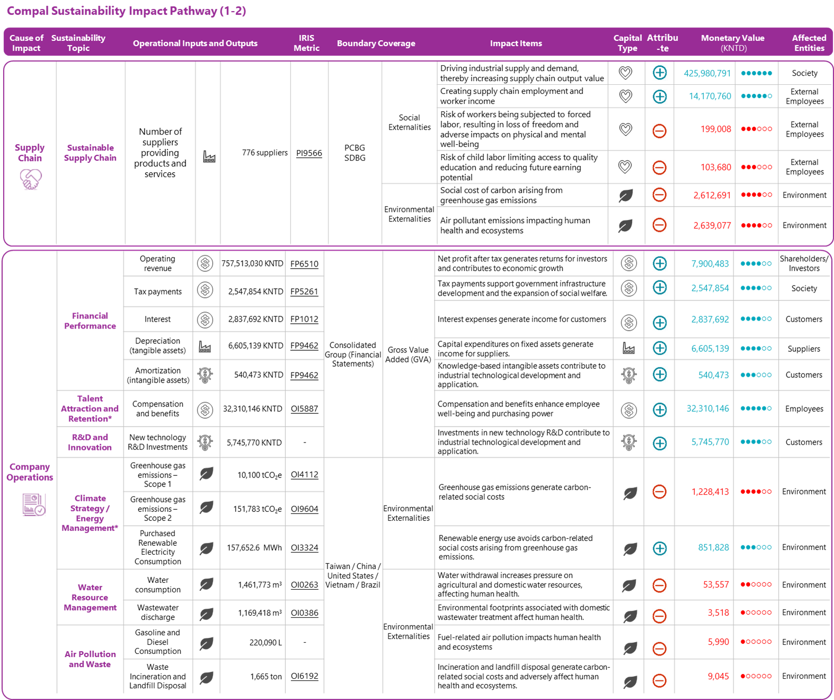Viewport: 834px width, 700px height.
Task: Click the lightbulb icon beside Amortization intangible assets
Action: [x=205, y=375]
